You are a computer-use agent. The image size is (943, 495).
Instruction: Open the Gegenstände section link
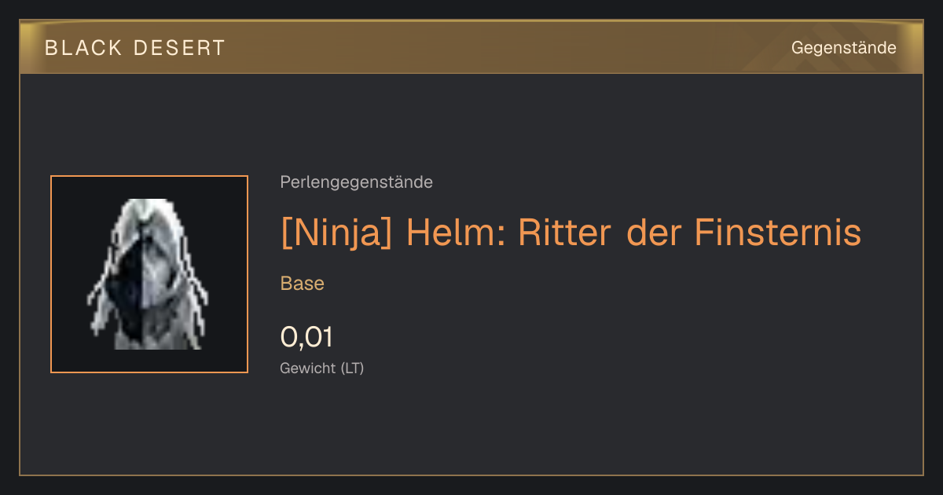point(844,48)
